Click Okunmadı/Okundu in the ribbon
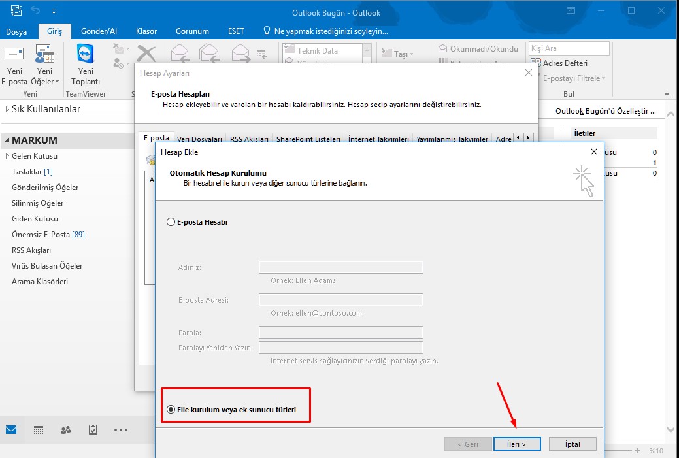The image size is (679, 458). pyautogui.click(x=478, y=49)
